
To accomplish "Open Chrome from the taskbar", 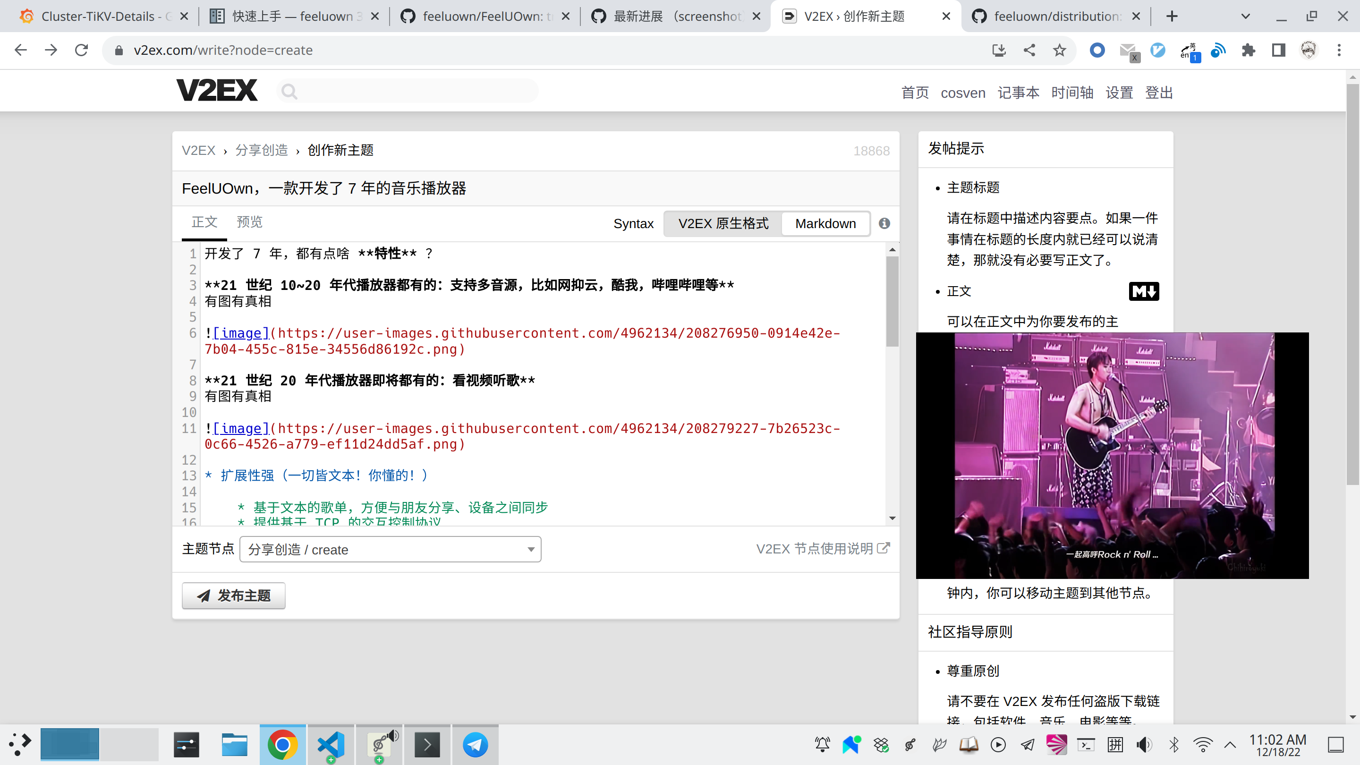I will coord(282,745).
